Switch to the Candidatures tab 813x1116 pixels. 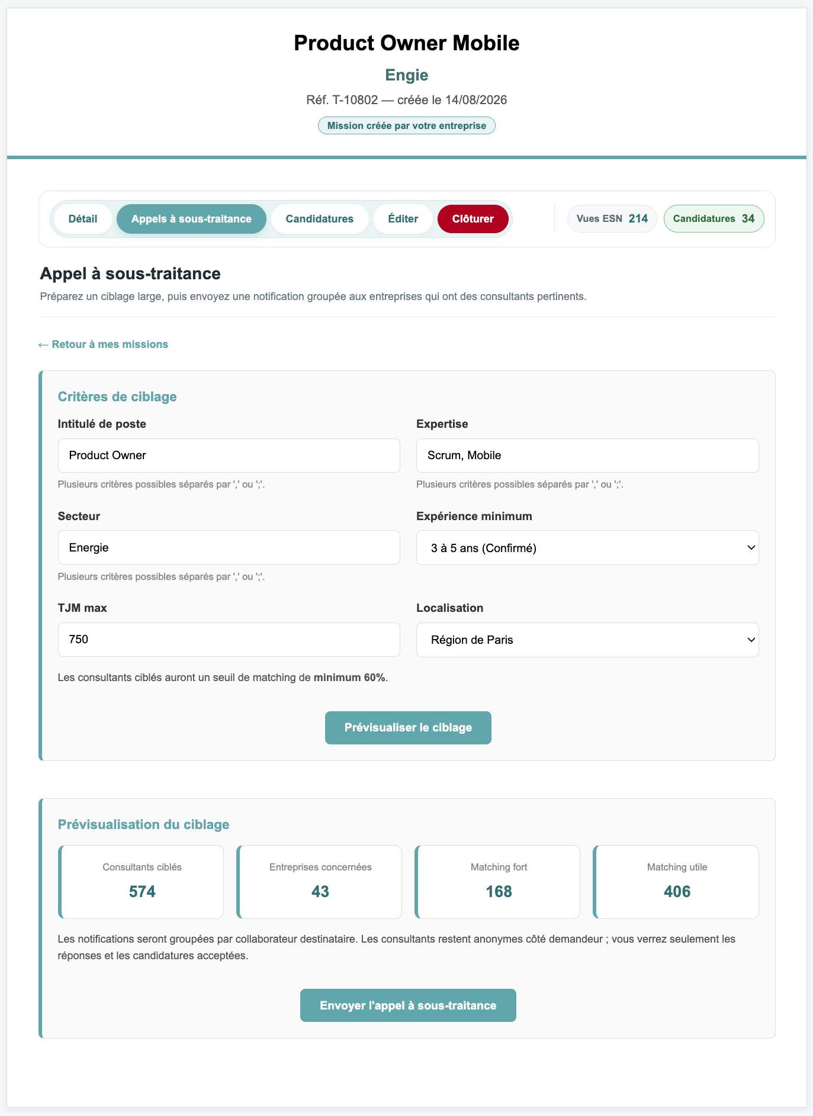320,219
